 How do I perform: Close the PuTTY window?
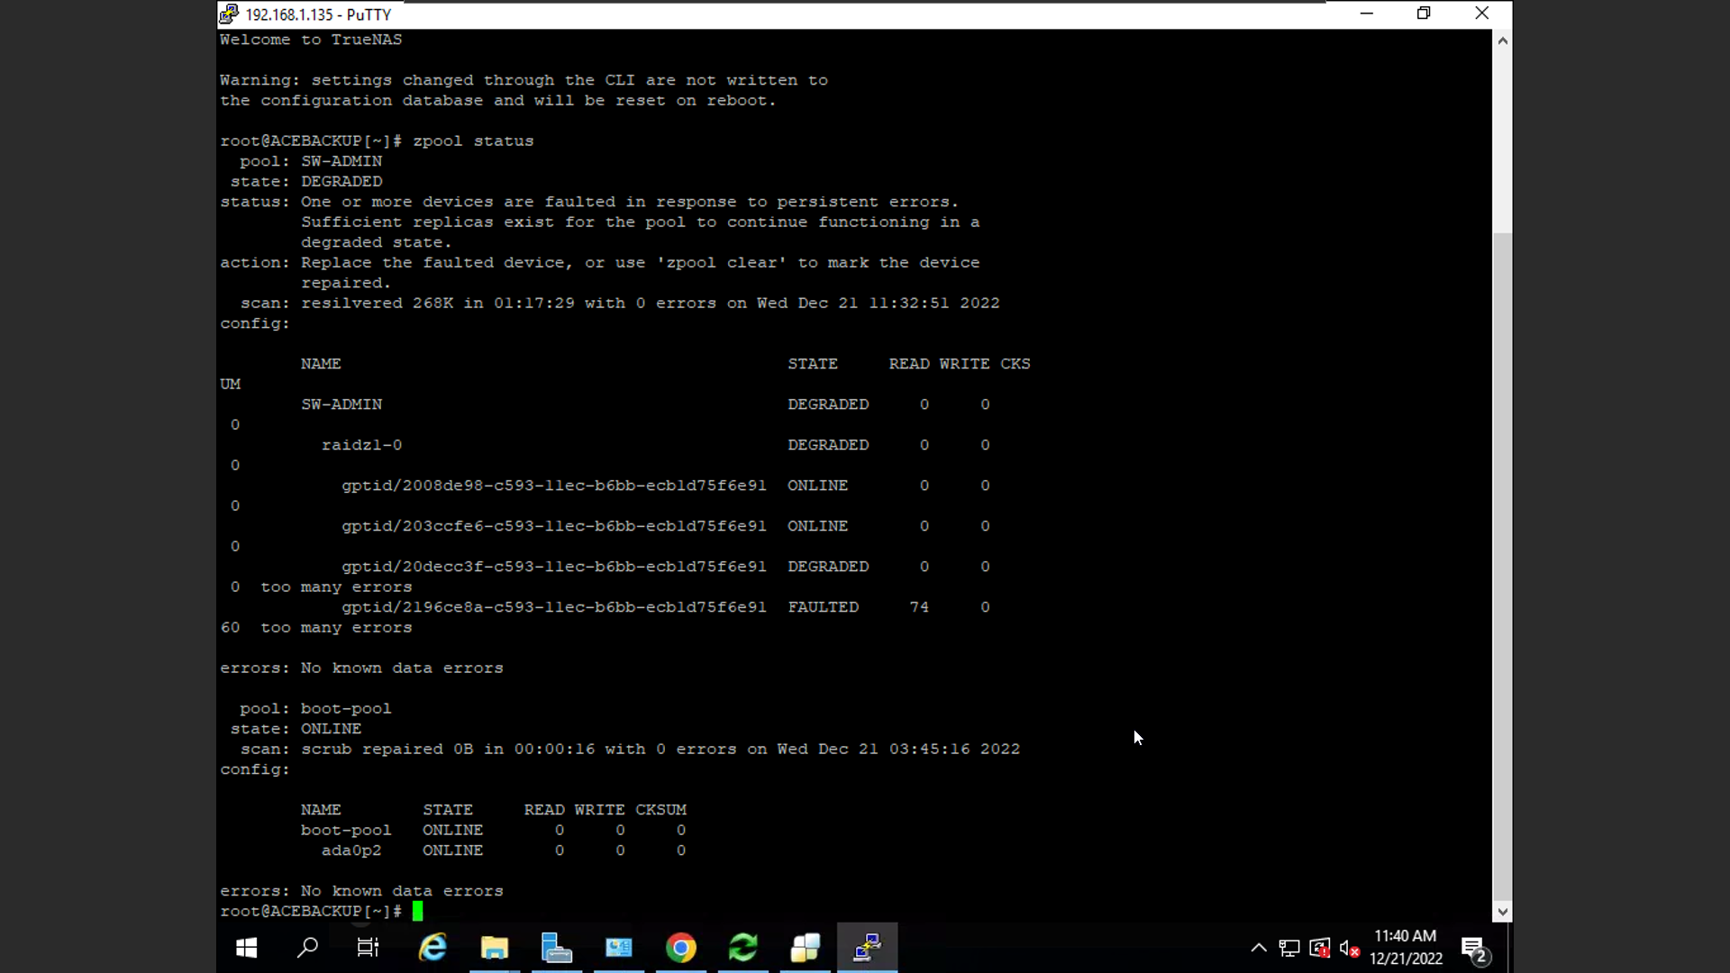[x=1482, y=14]
